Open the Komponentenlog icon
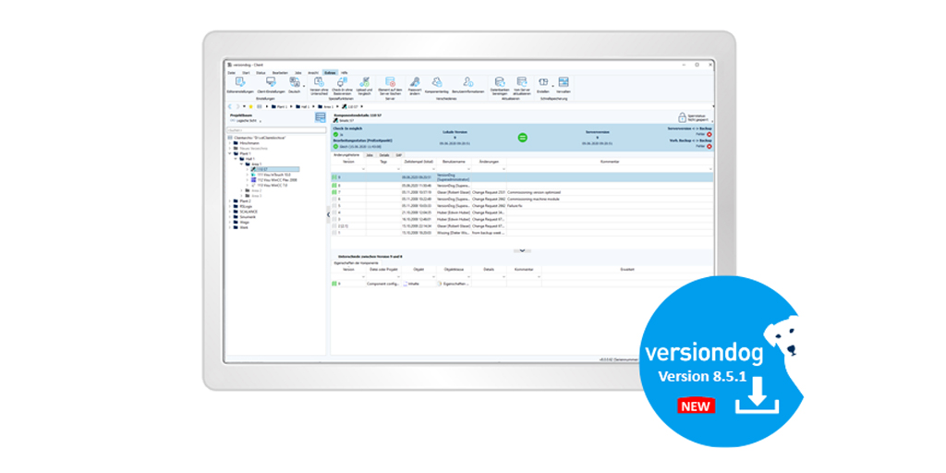 (x=437, y=82)
